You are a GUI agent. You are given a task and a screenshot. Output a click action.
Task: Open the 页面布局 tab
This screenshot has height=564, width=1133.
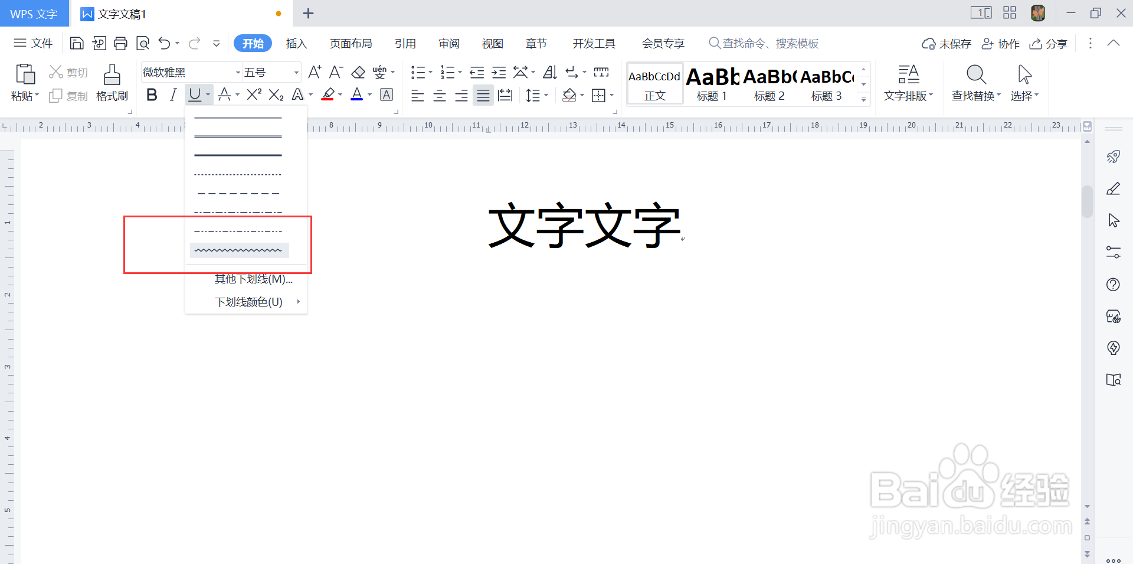coord(351,44)
